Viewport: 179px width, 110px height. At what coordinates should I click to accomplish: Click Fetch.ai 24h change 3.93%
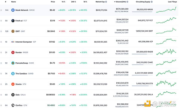[x=72, y=21]
